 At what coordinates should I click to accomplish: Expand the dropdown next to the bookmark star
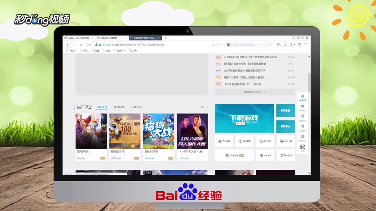point(220,45)
